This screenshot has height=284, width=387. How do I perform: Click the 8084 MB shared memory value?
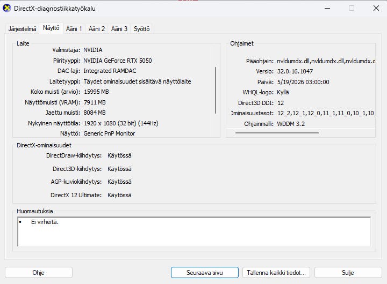(95, 113)
